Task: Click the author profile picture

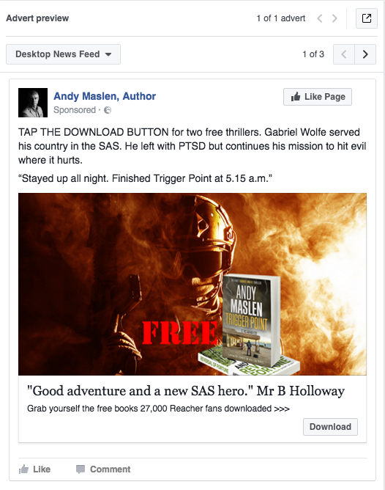Action: click(33, 103)
